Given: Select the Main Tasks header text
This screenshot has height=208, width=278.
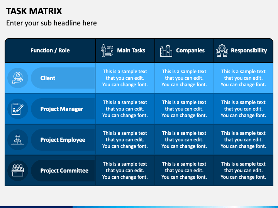Looking at the screenshot, I should click(131, 50).
